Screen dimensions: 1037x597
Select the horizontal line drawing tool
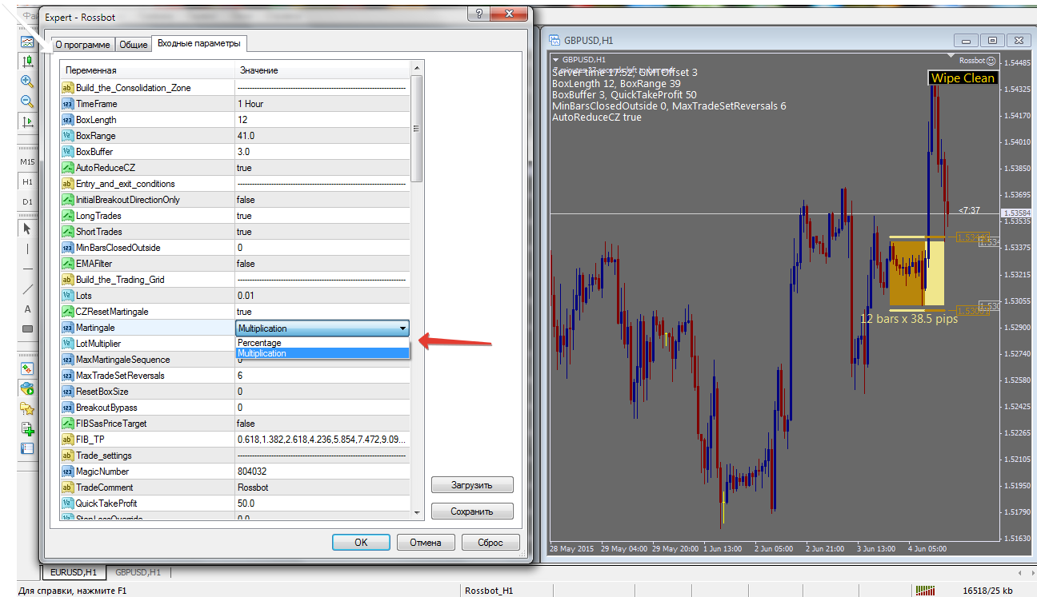(27, 269)
